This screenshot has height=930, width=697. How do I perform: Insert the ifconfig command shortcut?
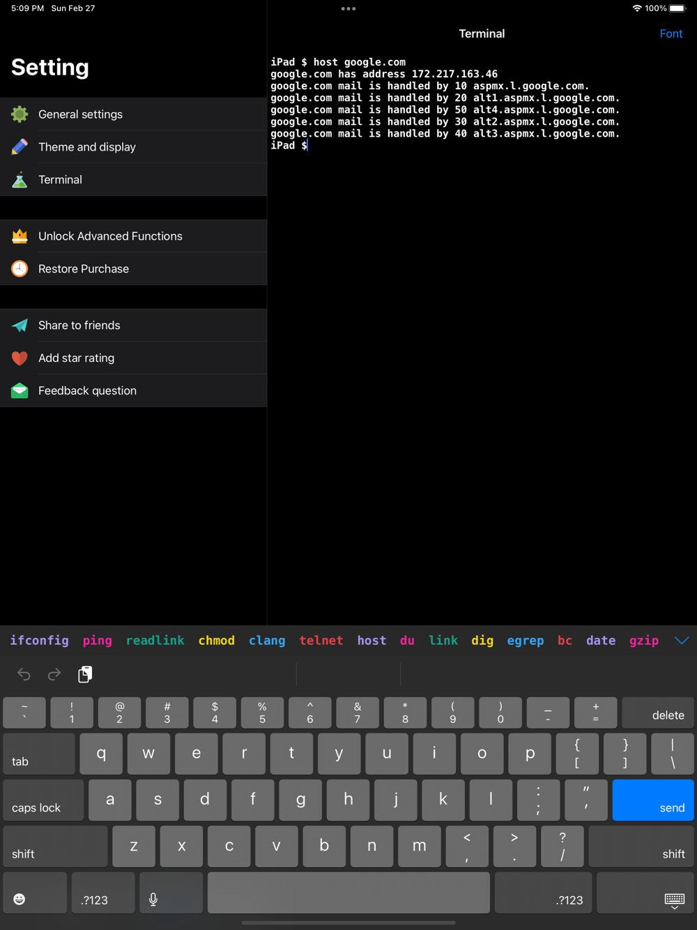pyautogui.click(x=40, y=640)
